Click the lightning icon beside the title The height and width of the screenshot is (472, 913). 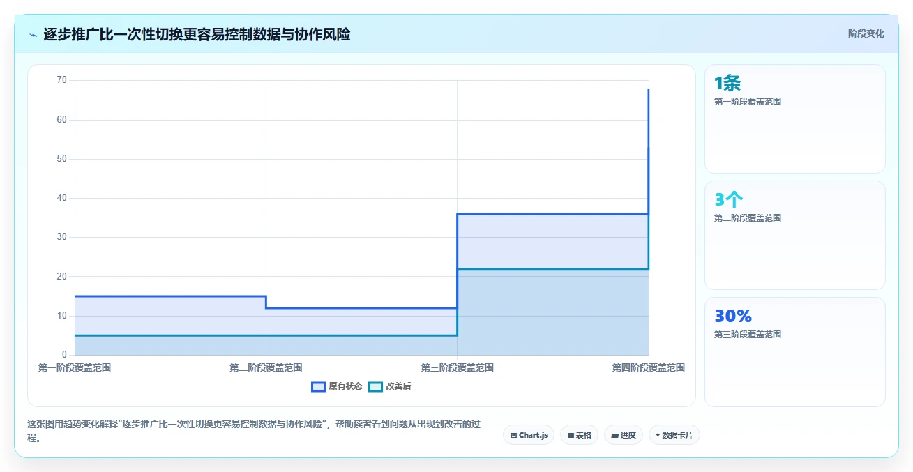click(33, 34)
